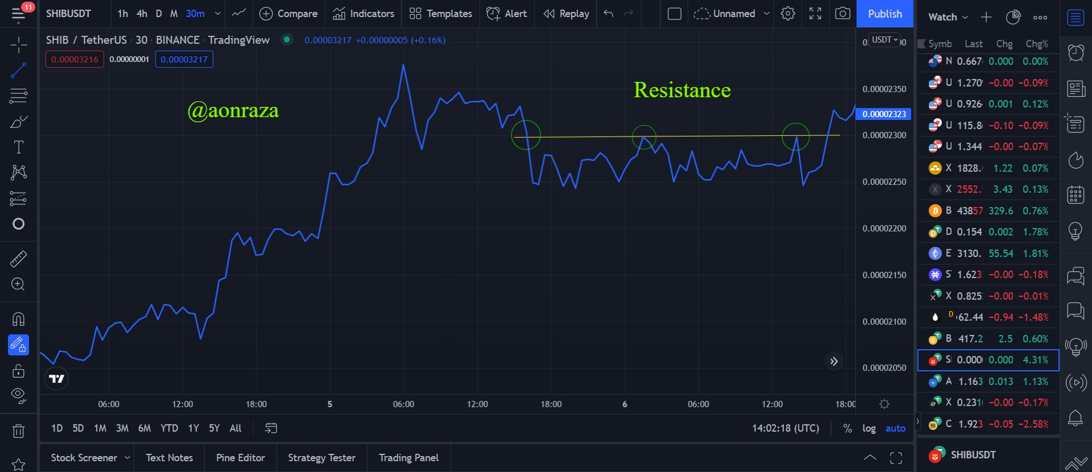This screenshot has width=1092, height=472.
Task: Toggle log scale mode
Action: (x=869, y=428)
